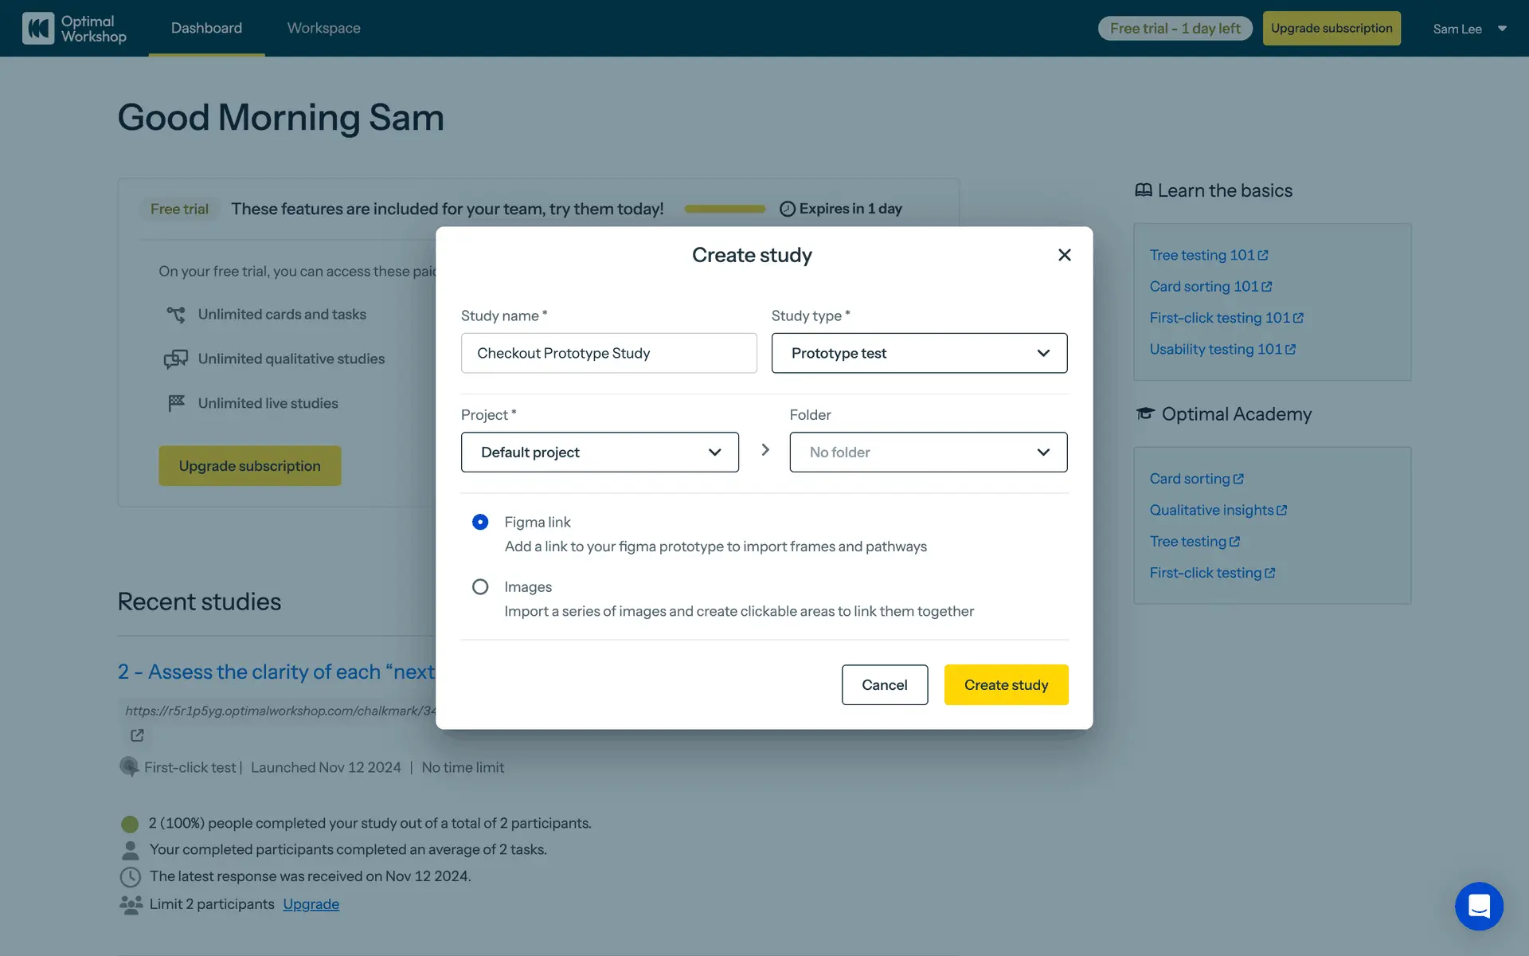Click external link icon beside Tree testing 101
This screenshot has width=1529, height=956.
(1263, 256)
